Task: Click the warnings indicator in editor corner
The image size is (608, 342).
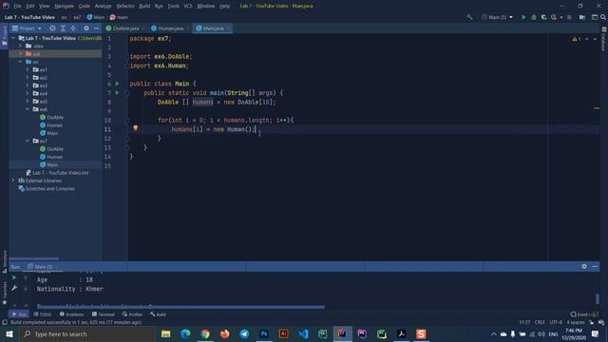Action: (577, 39)
